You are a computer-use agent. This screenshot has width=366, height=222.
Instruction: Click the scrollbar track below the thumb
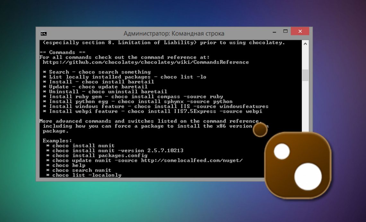(x=305, y=106)
